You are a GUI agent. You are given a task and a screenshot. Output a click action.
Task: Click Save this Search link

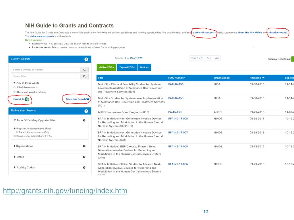78,99
